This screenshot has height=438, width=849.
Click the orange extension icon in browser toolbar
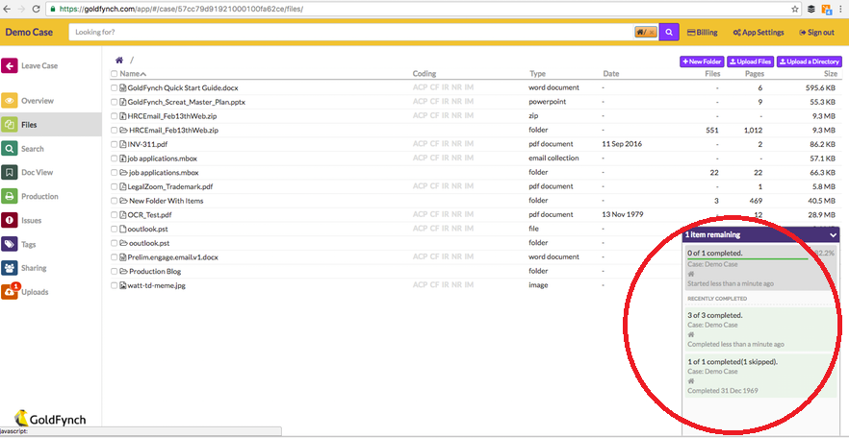click(x=826, y=10)
